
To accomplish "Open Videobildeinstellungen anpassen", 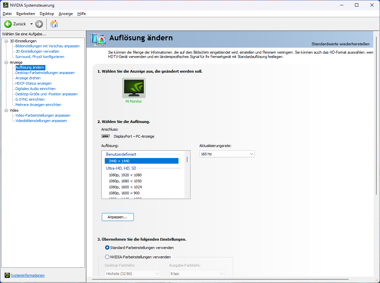I will [x=41, y=121].
